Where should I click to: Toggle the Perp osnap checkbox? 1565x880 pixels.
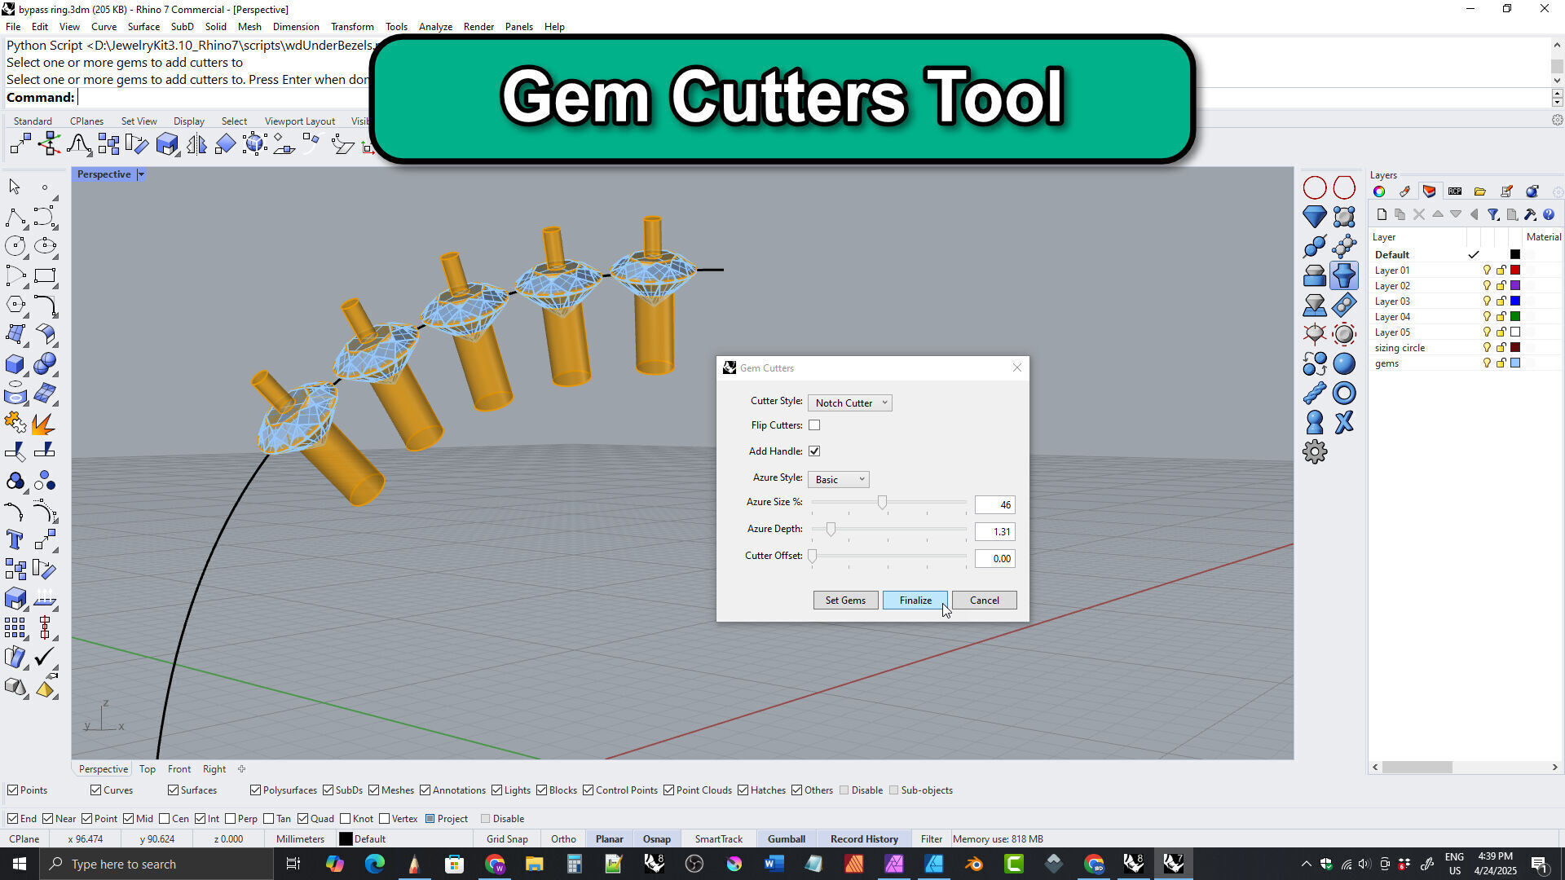[x=231, y=819]
